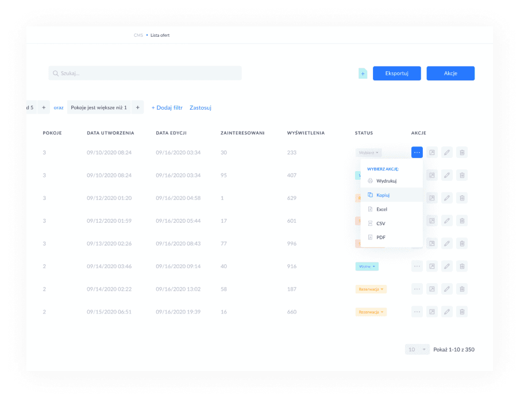The width and height of the screenshot is (524, 402).
Task: Click the three-dots icon in the last row
Action: tap(417, 312)
